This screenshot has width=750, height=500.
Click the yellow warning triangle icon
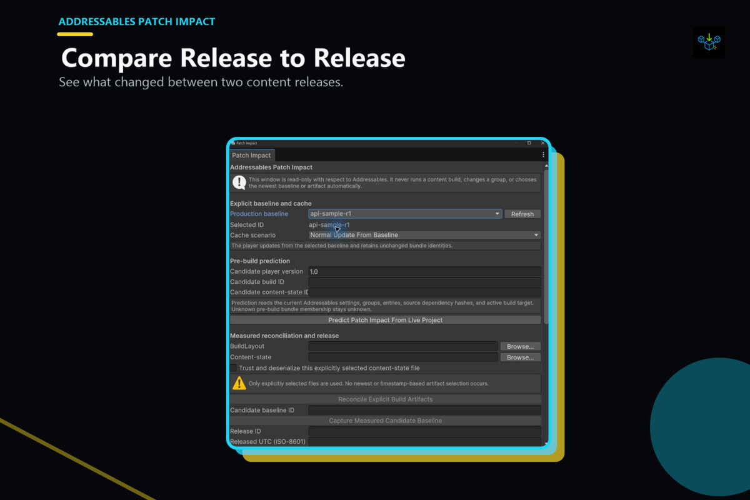click(239, 383)
